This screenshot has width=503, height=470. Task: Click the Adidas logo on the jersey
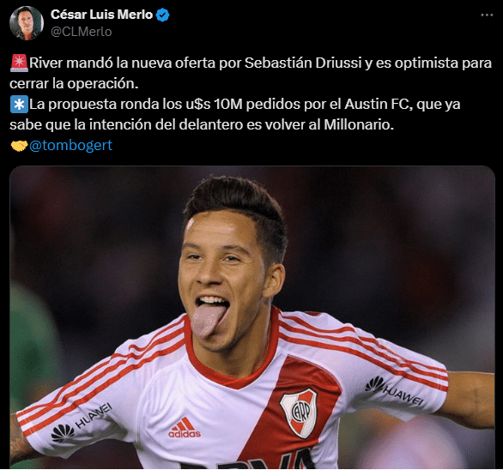click(x=185, y=428)
